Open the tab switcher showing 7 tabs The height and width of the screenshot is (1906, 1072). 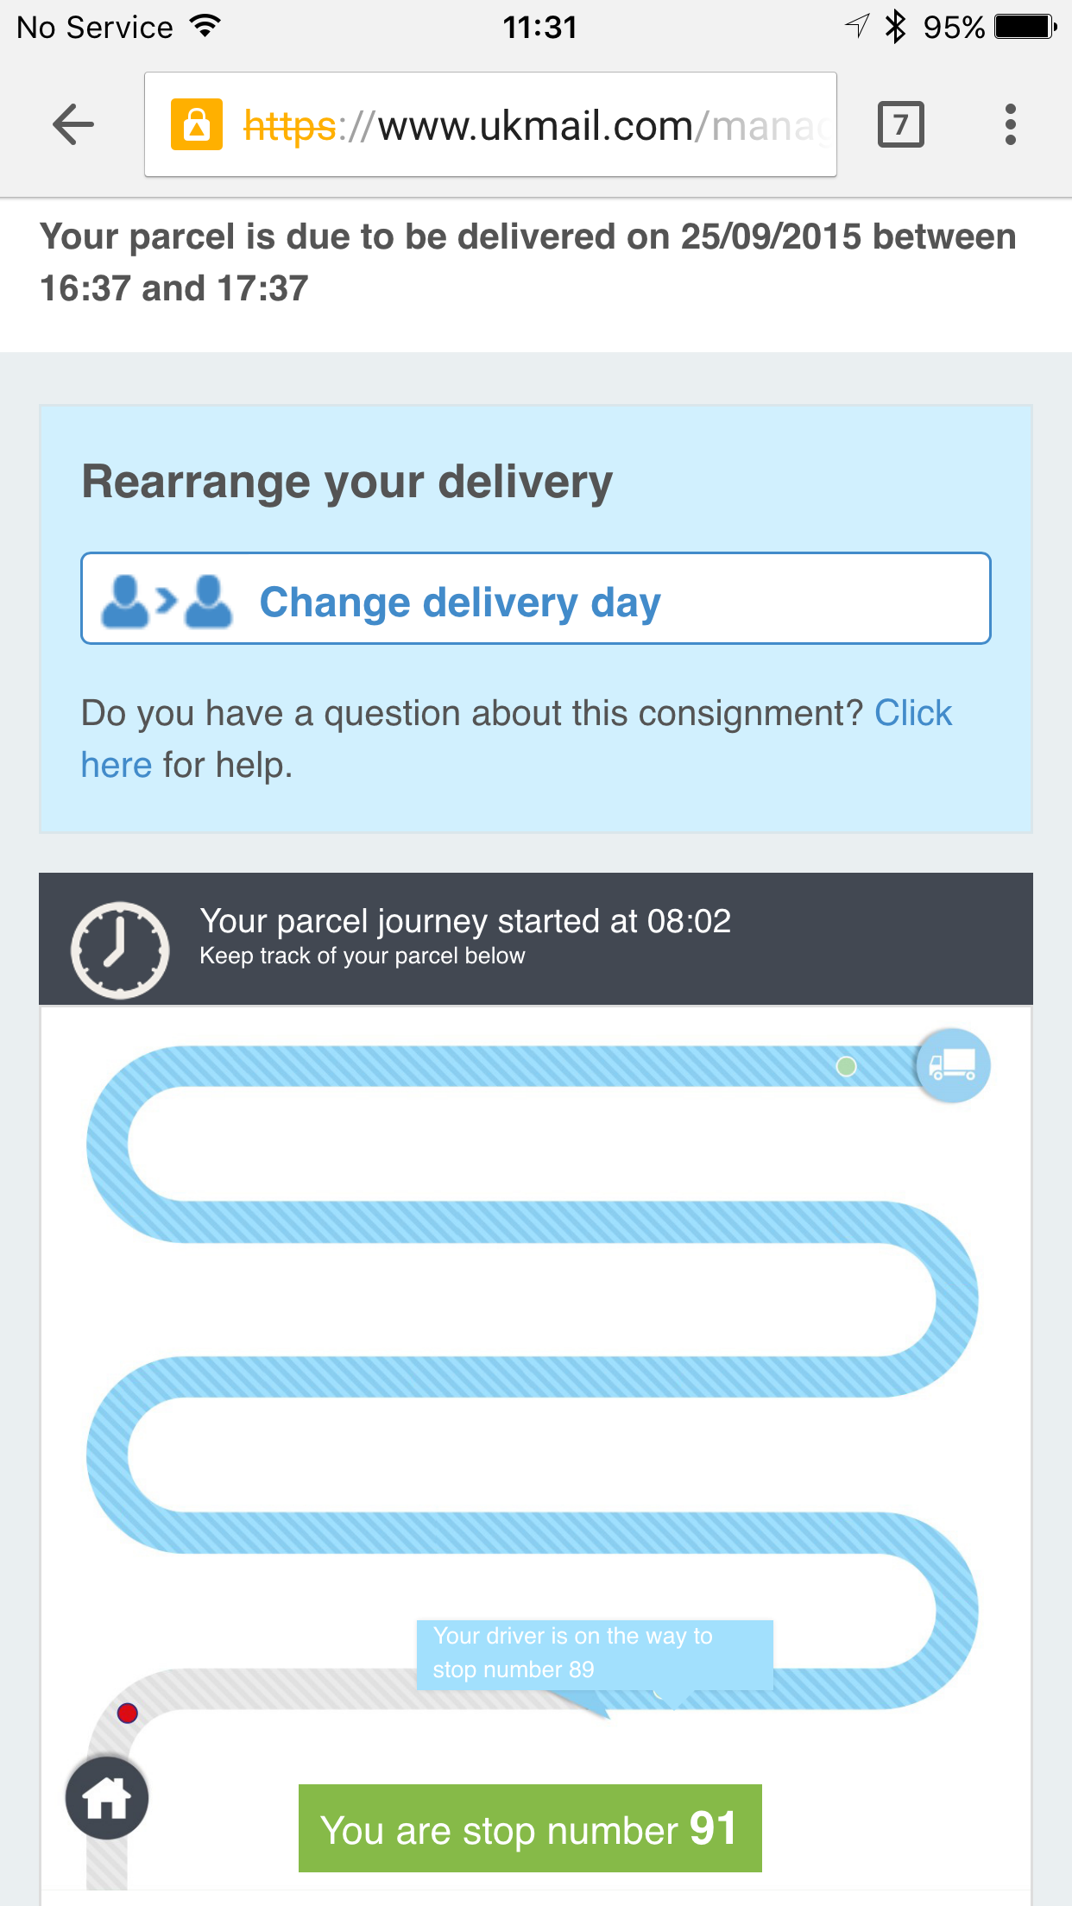[900, 125]
